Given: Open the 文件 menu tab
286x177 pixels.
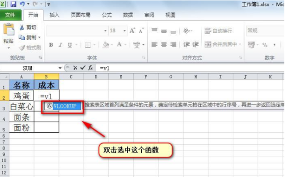Looking at the screenshot, I should click(x=10, y=15).
